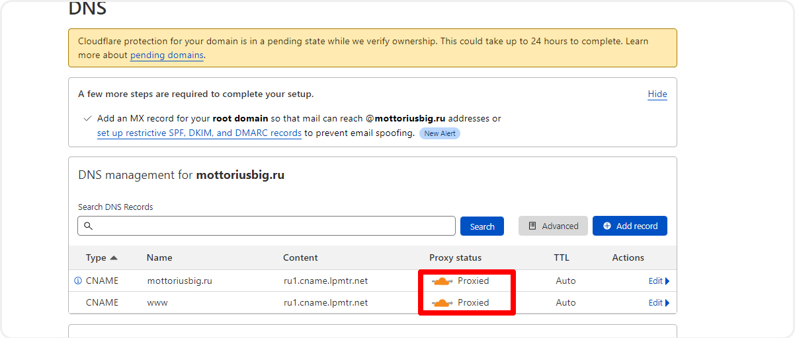Click Auto TTL value in www row

(x=565, y=302)
